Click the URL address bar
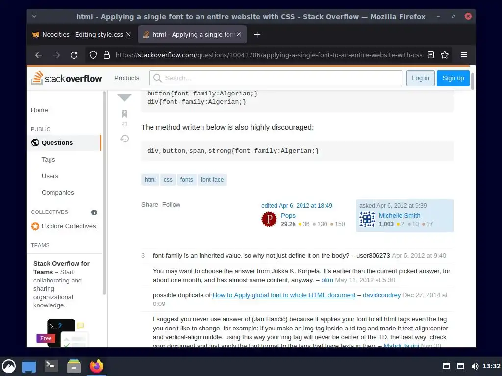The height and width of the screenshot is (376, 502). coord(269,55)
